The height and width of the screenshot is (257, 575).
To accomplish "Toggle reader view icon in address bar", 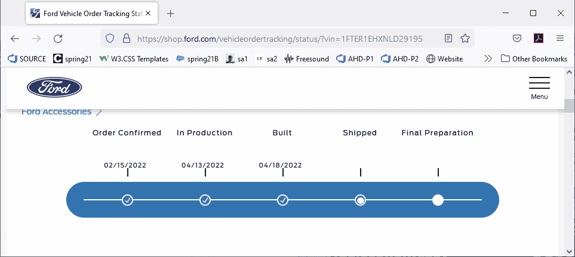I will click(448, 38).
